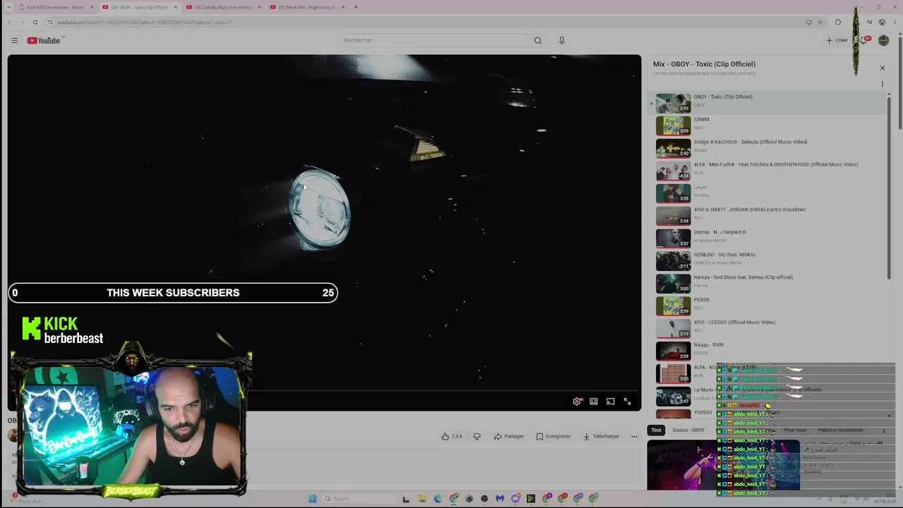The image size is (903, 508).
Task: Switch to theater mode in the player
Action: 593,401
